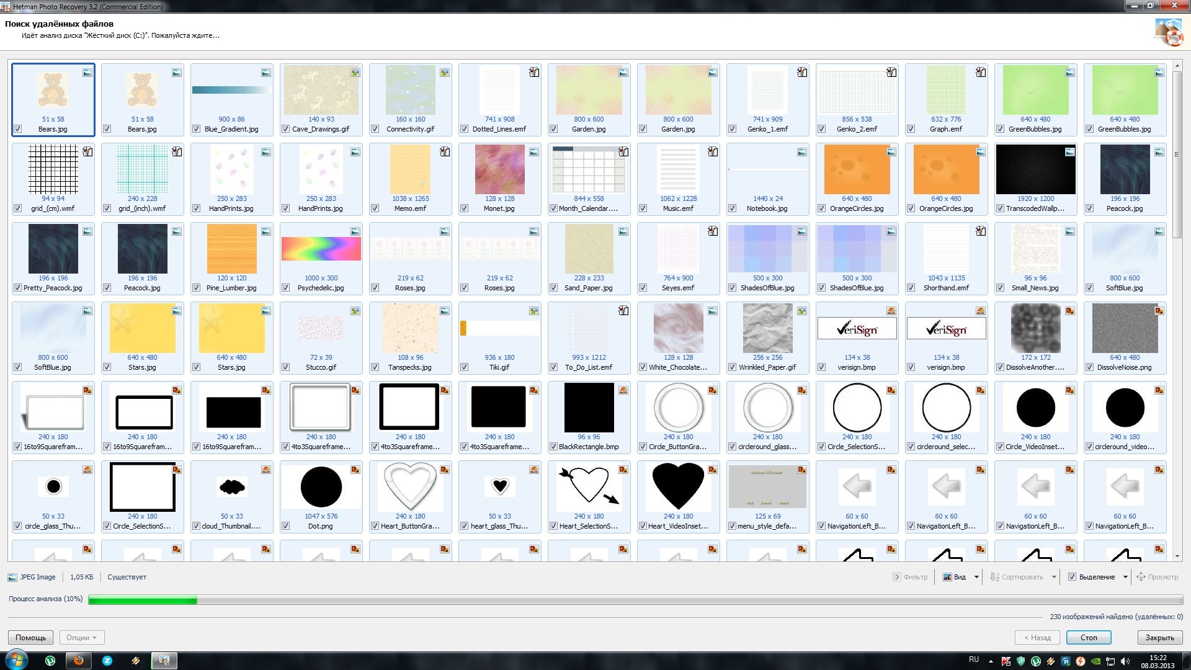
Task: Toggle checkbox for BlackRectangle.bmp
Action: click(553, 447)
